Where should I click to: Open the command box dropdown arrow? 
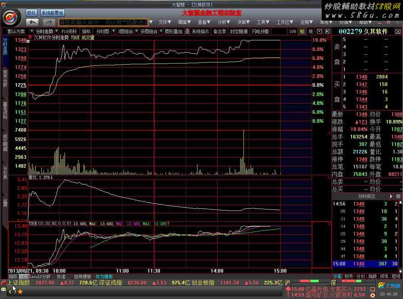click(151, 22)
